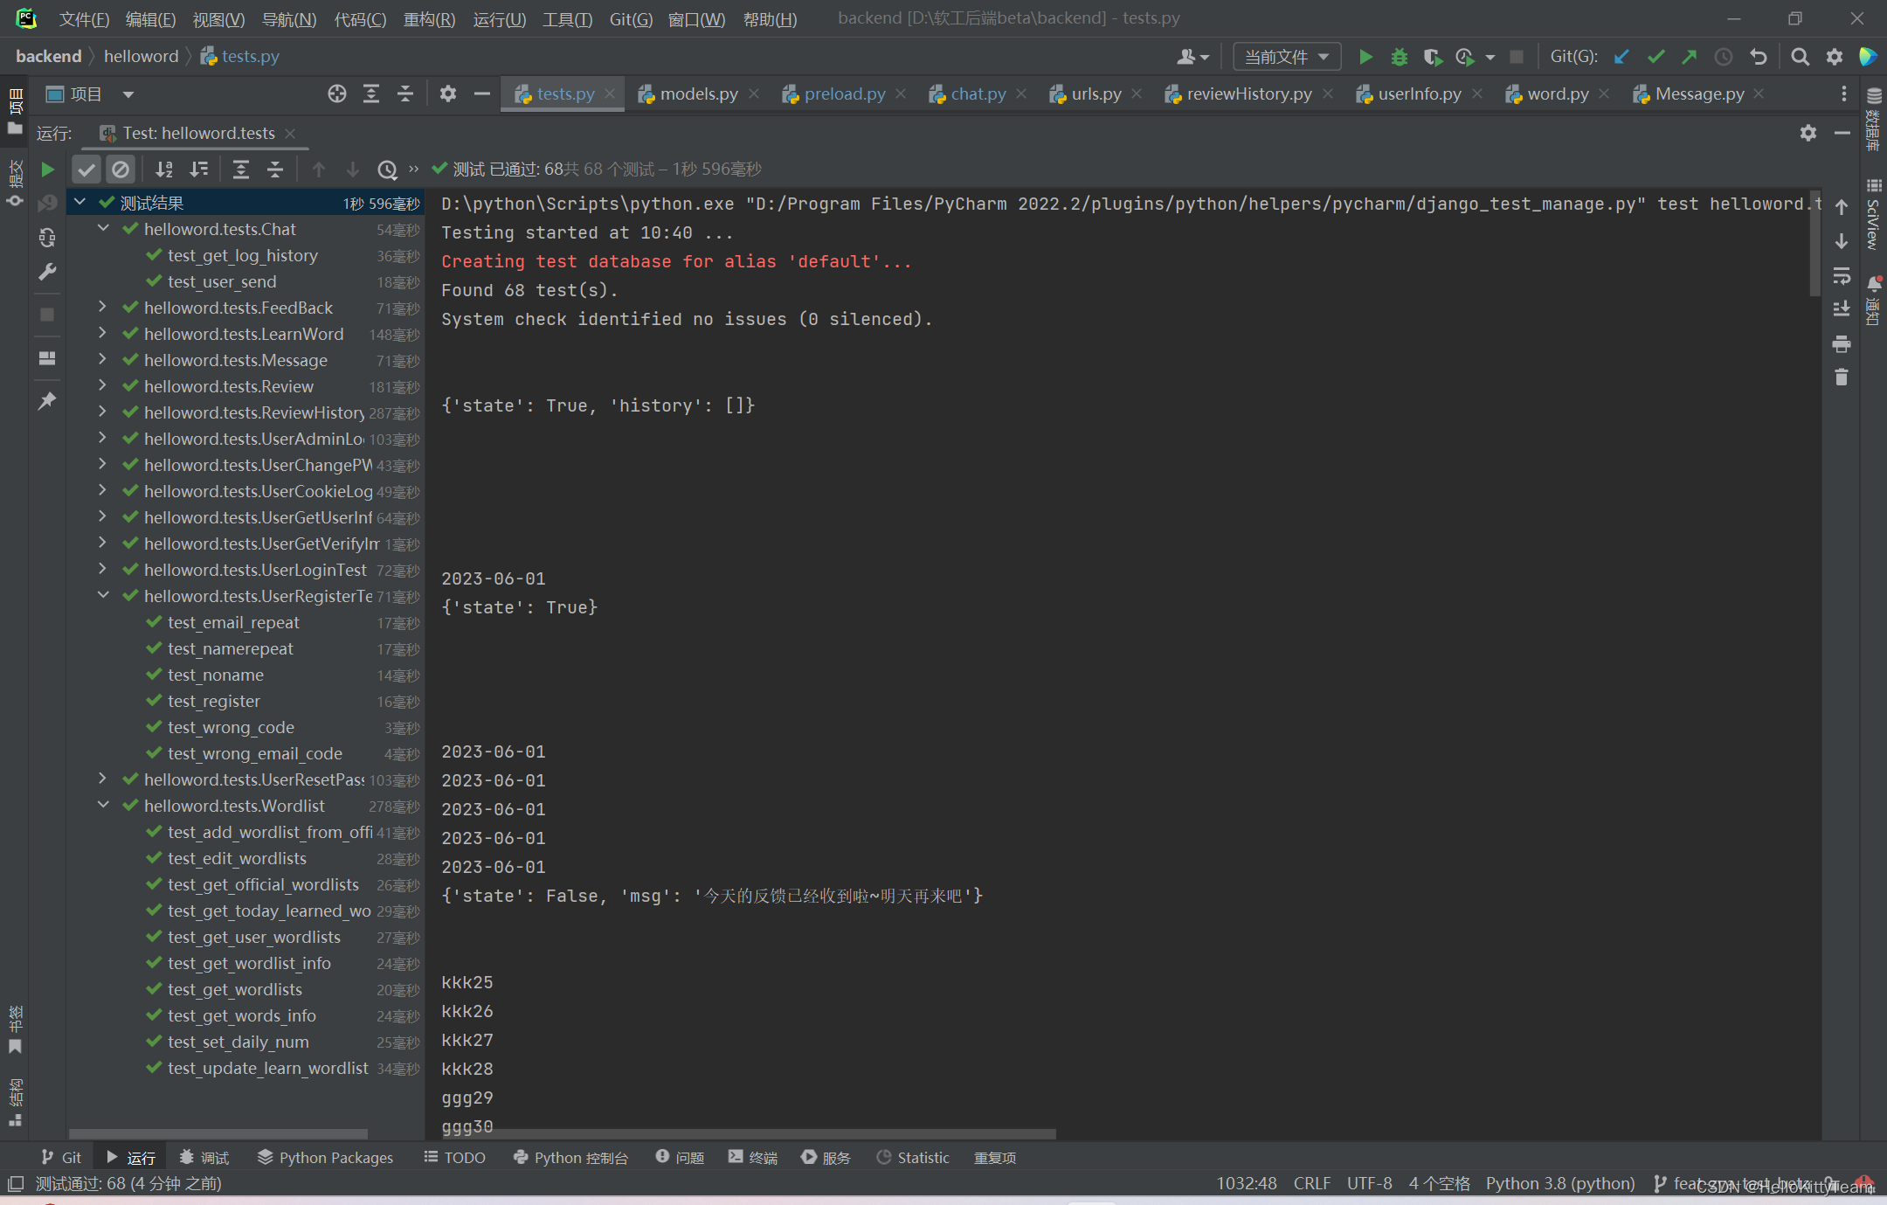Viewport: 1887px width, 1205px height.
Task: Open Search Everywhere magnifier icon
Action: [x=1801, y=57]
